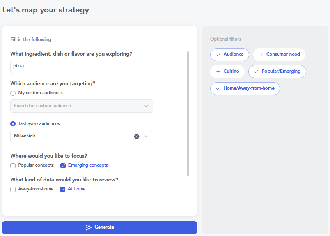This screenshot has height=236, width=330.
Task: Toggle the Home/Away-from-home filter chip
Action: (245, 88)
